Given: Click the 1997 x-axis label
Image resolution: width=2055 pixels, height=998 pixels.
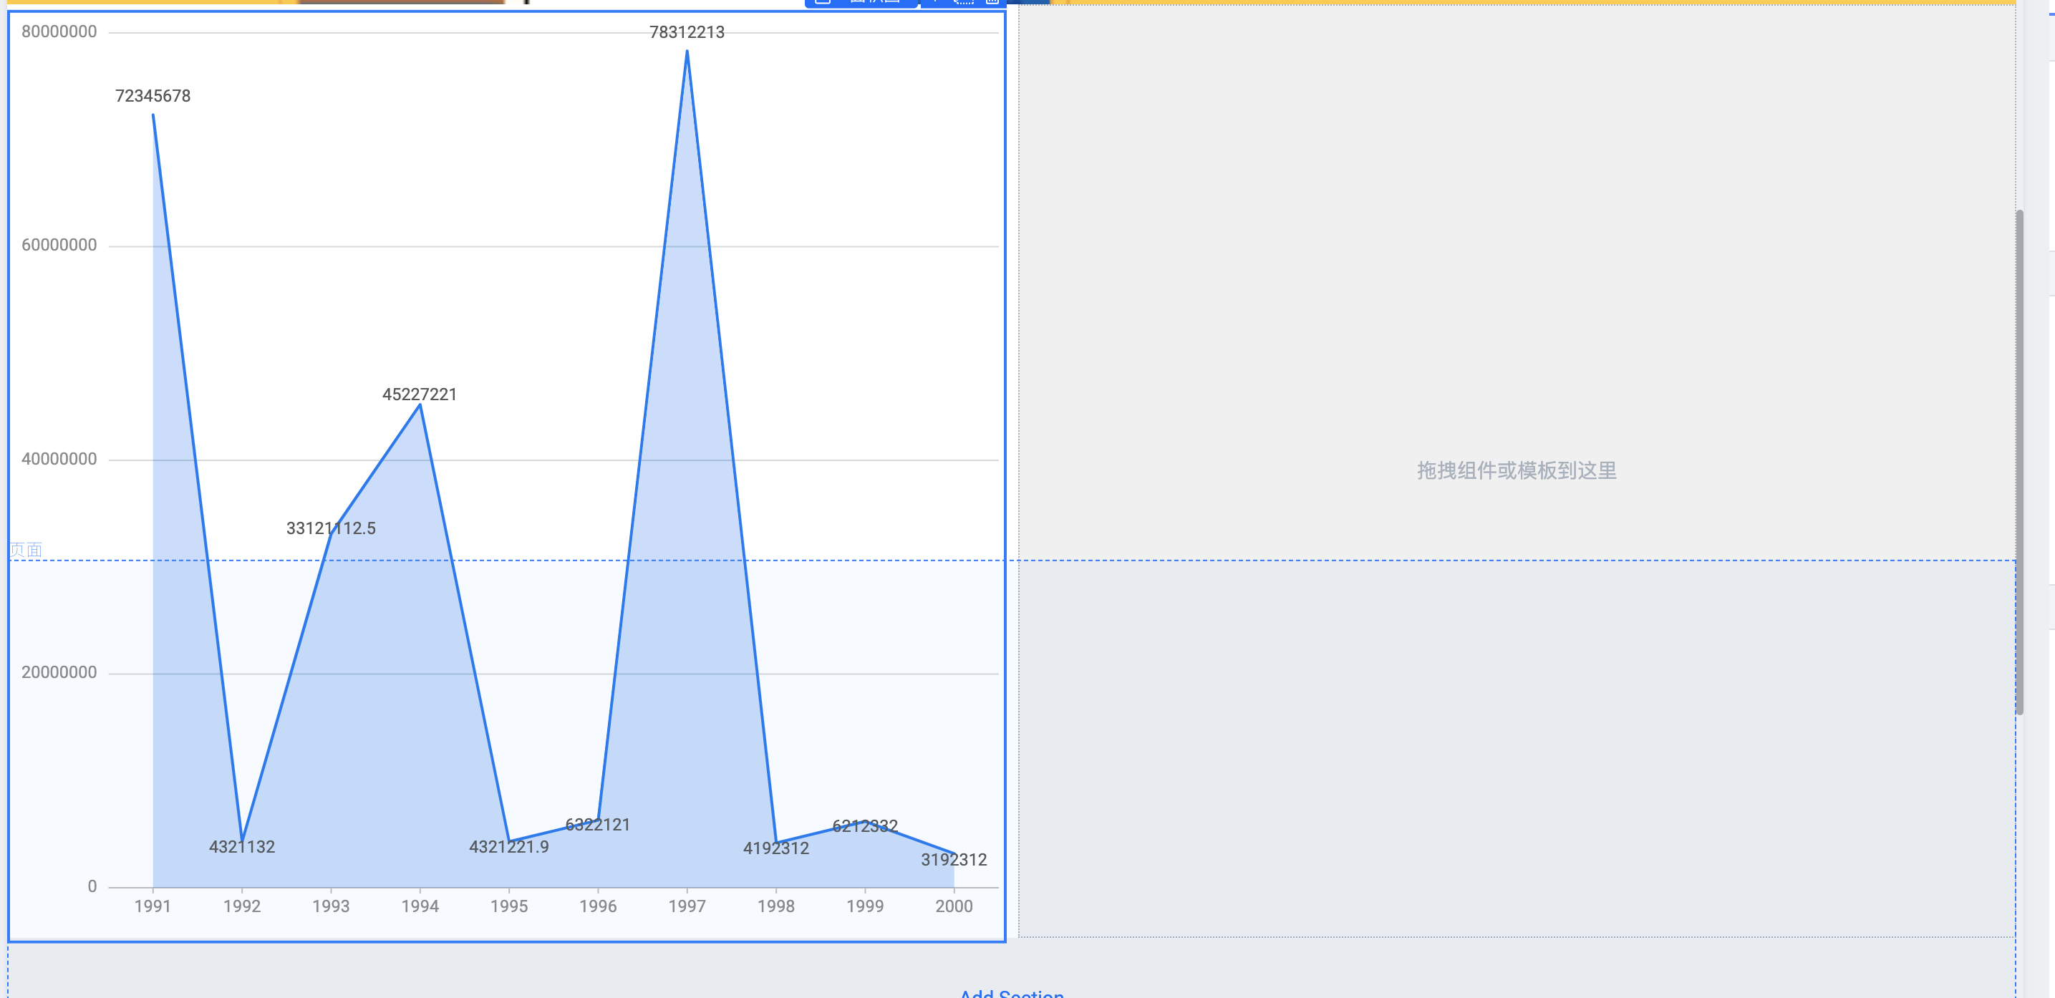Looking at the screenshot, I should click(686, 906).
